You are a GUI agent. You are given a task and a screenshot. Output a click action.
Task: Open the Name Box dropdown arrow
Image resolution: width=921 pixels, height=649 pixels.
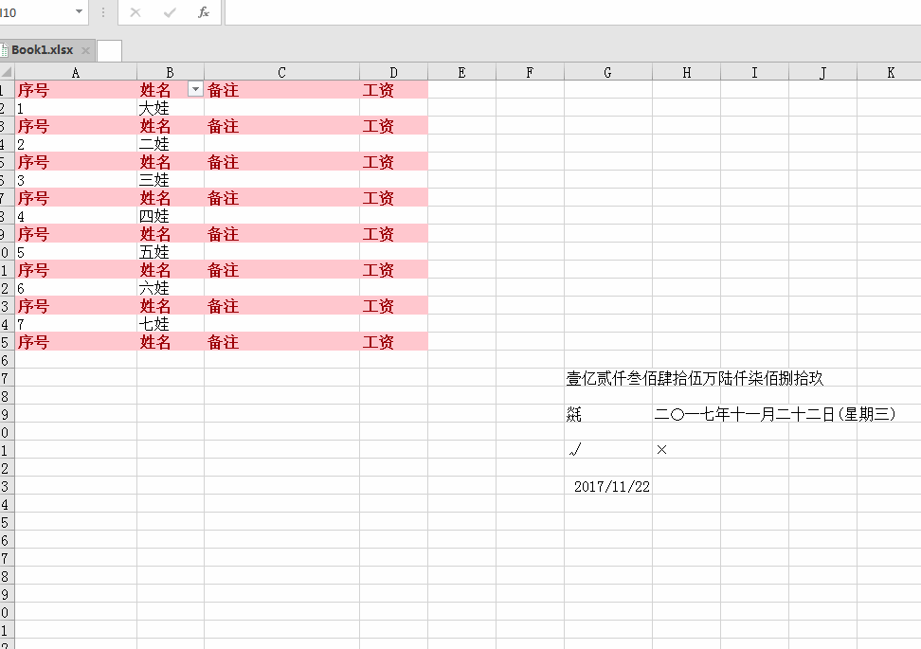pos(80,12)
